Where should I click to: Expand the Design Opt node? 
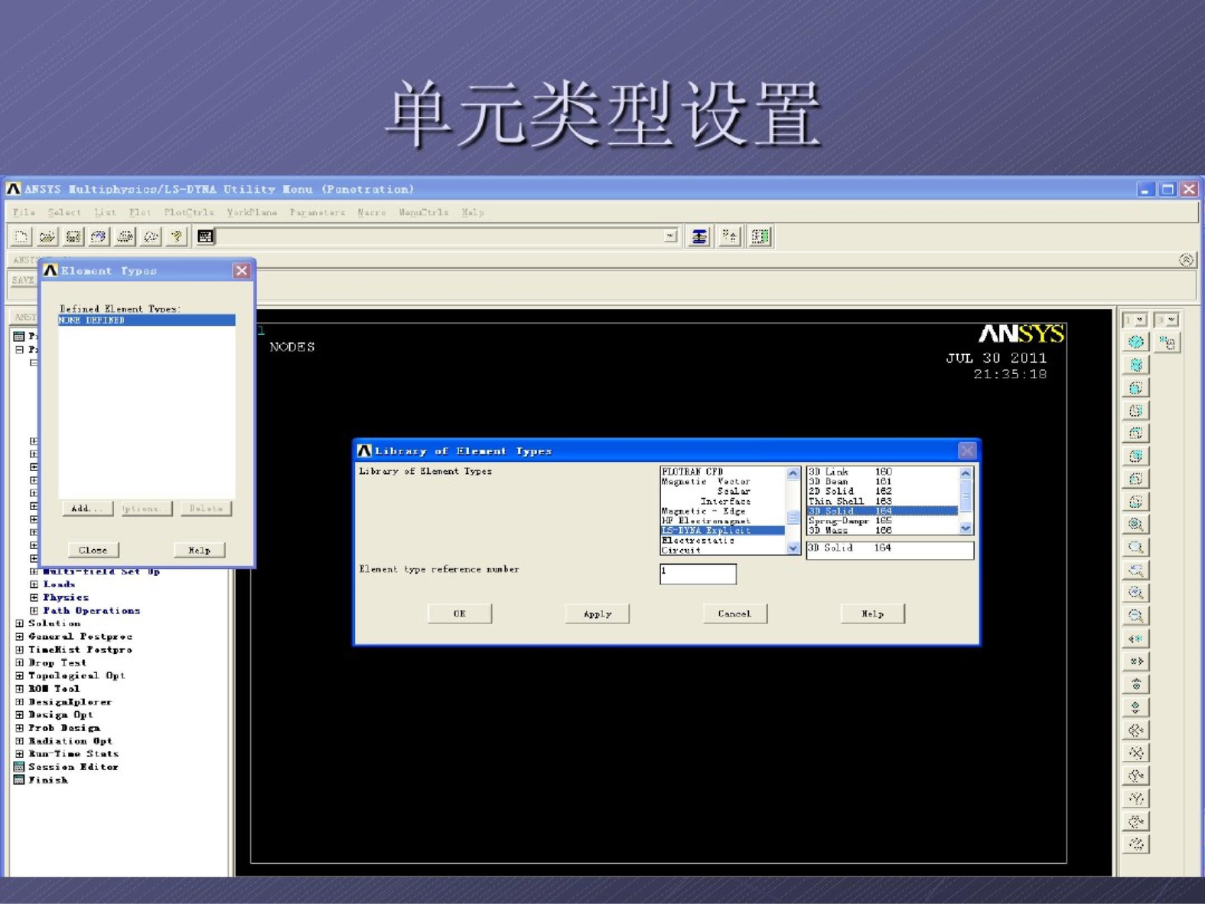20,714
